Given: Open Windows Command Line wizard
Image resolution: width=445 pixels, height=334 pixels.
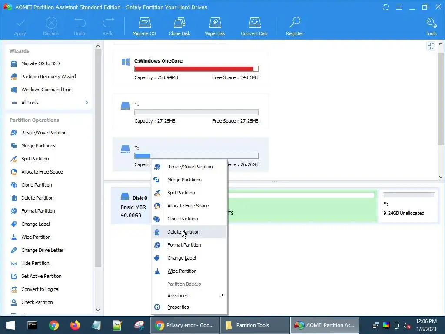Looking at the screenshot, I should coord(46,90).
